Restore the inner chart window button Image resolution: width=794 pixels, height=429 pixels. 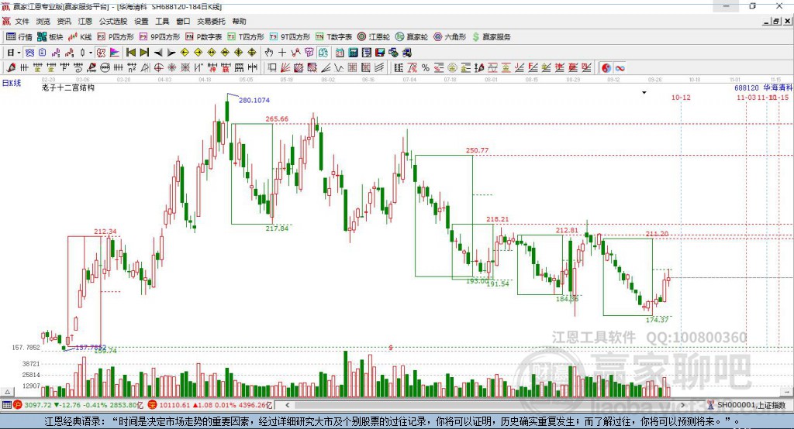[x=775, y=21]
